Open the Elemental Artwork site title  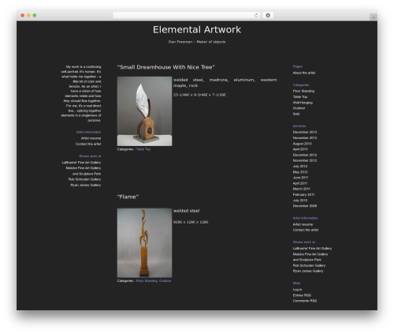click(x=197, y=29)
